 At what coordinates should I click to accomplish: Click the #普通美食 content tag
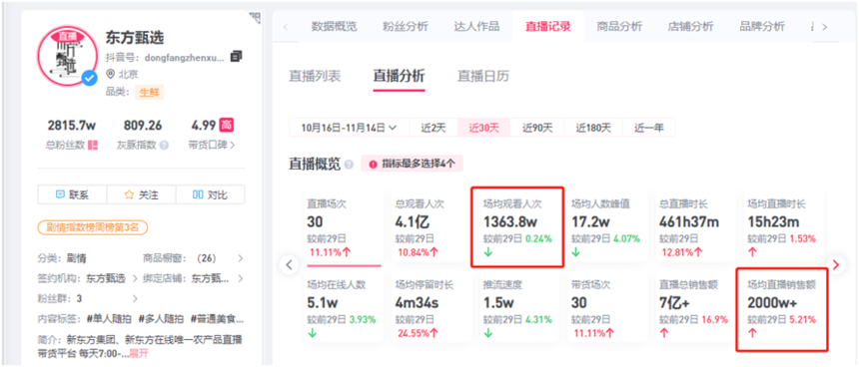click(x=217, y=319)
